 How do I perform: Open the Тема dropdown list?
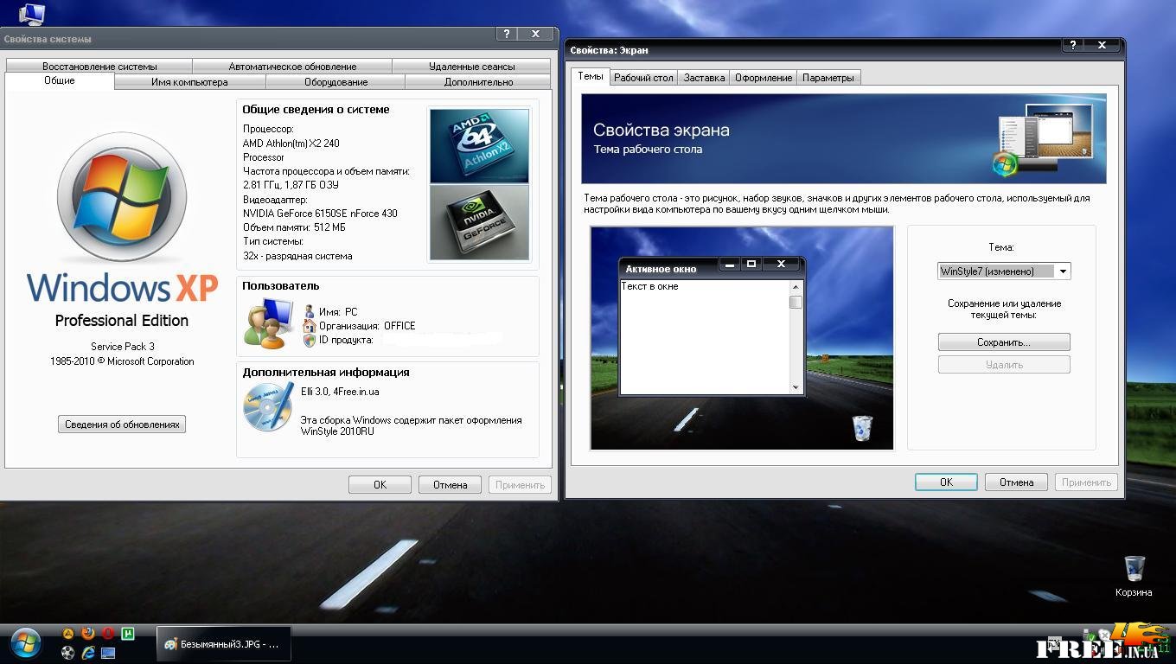(1063, 271)
